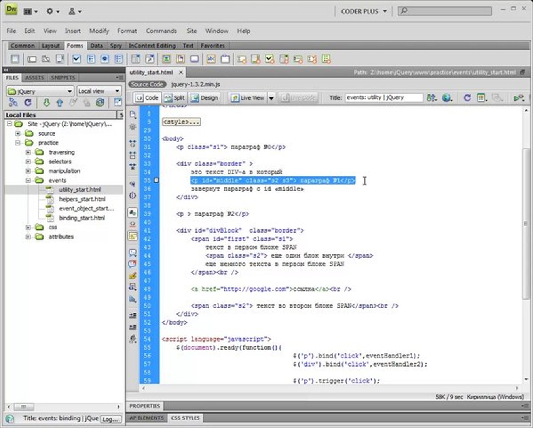Select helpers_start.html in Files panel

click(x=82, y=199)
